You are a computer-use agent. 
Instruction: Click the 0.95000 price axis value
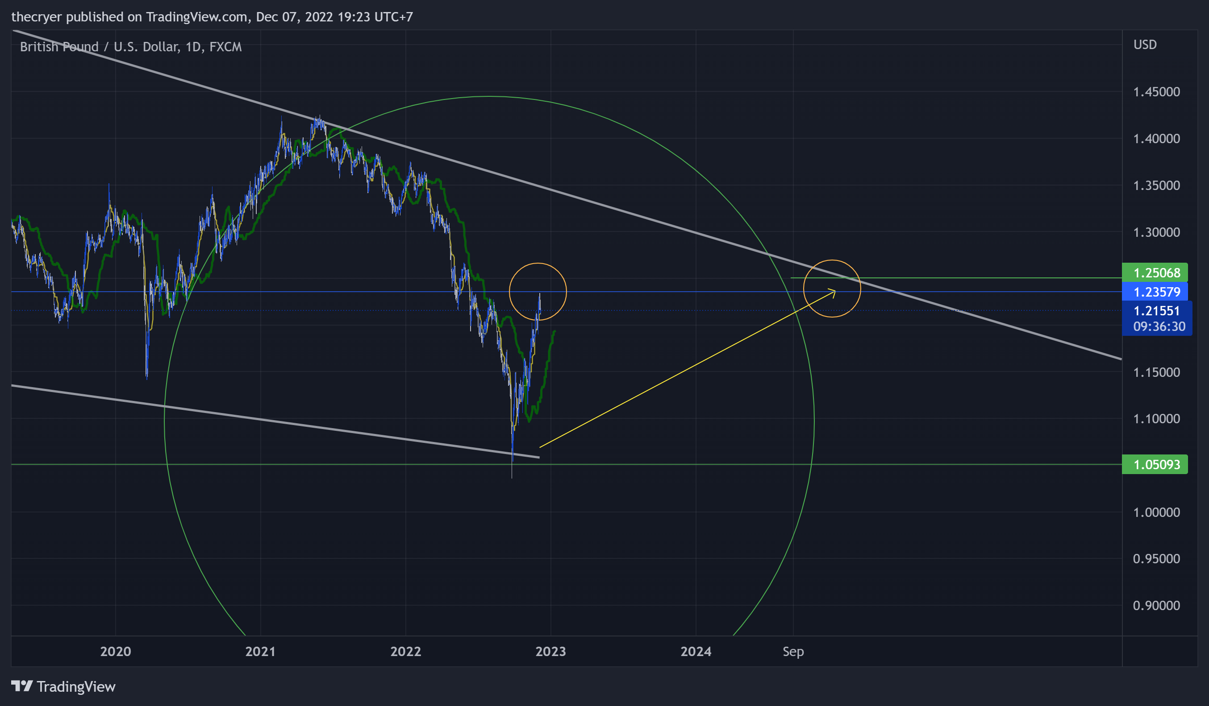(1156, 559)
